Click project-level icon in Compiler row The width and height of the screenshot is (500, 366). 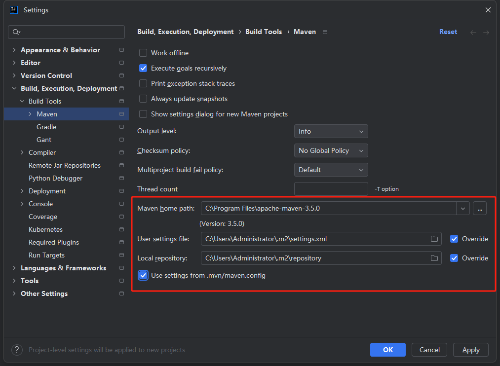pyautogui.click(x=121, y=152)
